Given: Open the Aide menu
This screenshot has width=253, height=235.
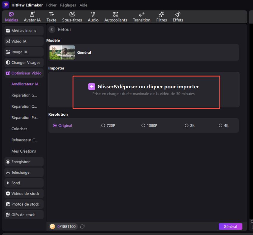Looking at the screenshot, I should 83,5.
